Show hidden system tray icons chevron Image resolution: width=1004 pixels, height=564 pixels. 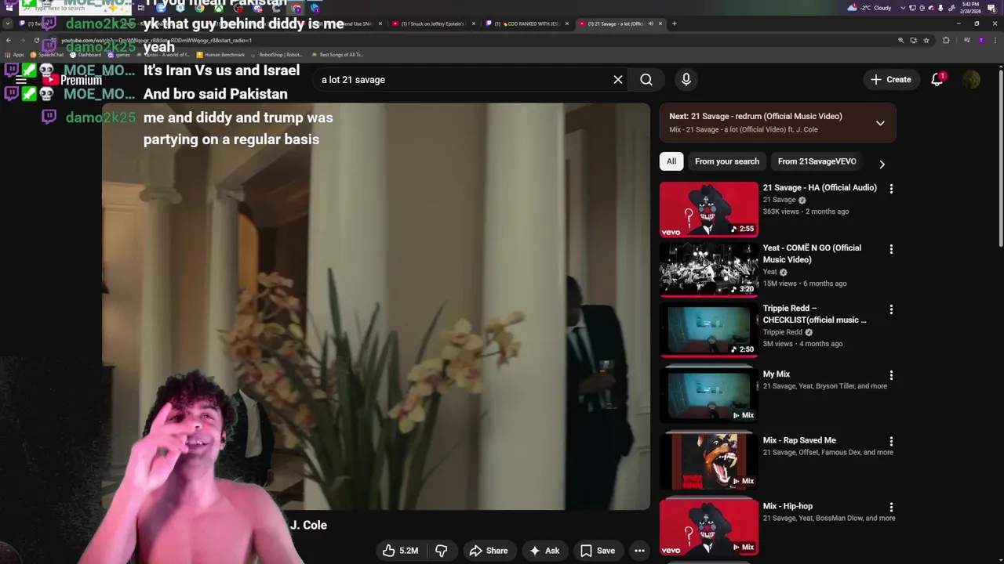(902, 8)
